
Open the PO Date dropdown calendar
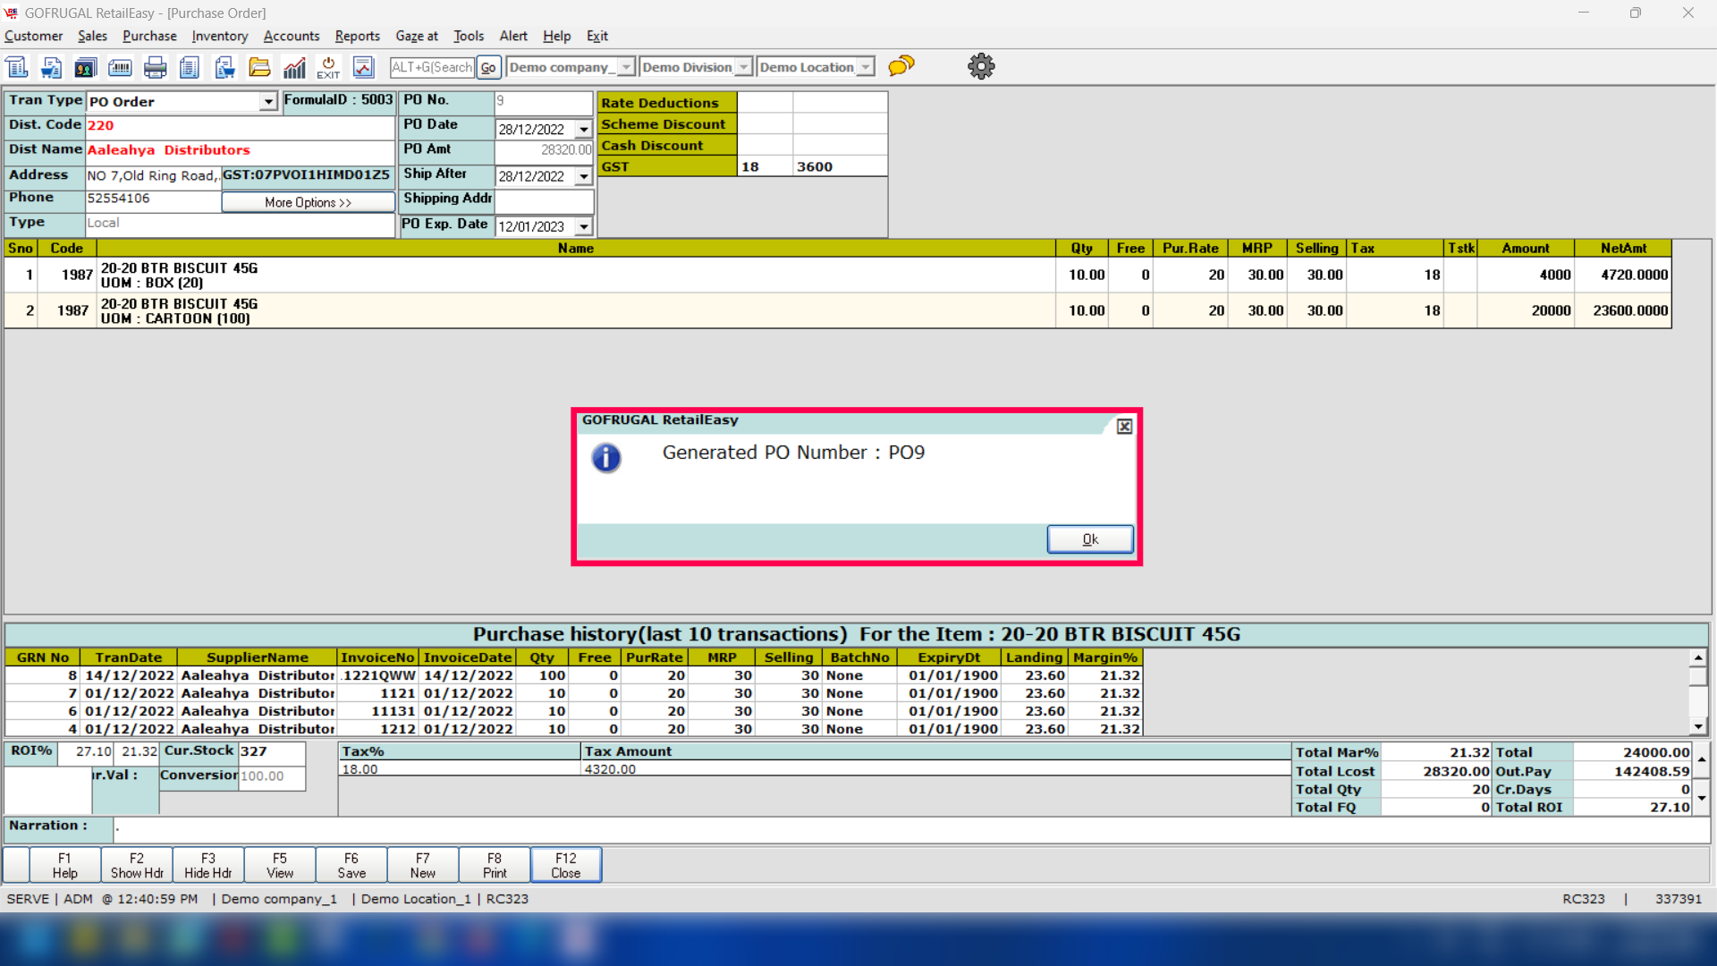coord(584,130)
